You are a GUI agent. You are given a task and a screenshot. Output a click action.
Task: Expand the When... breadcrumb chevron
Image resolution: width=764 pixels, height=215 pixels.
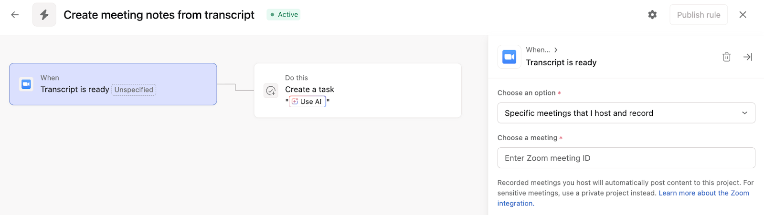point(556,50)
